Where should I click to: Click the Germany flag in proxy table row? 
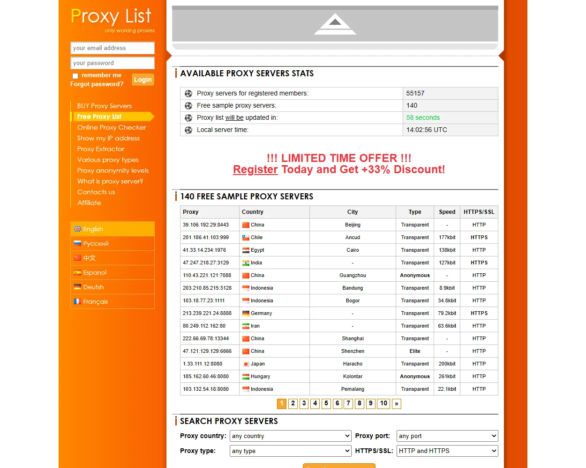(246, 314)
